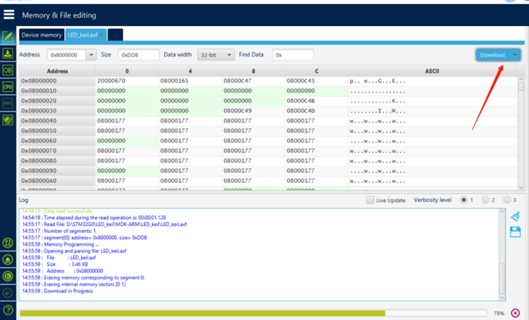This screenshot has width=529, height=320.
Task: Click the Download button
Action: (492, 55)
